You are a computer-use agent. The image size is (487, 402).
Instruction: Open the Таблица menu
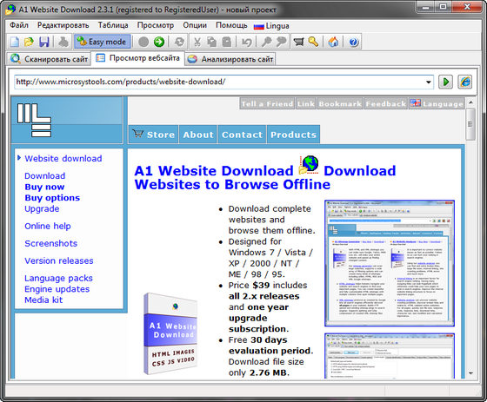tap(113, 25)
